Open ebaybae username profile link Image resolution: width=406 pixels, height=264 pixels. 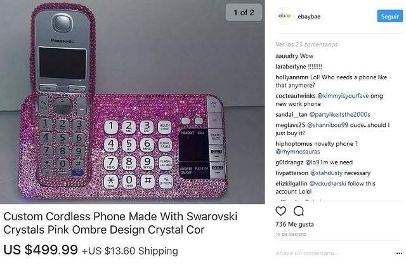(x=309, y=16)
